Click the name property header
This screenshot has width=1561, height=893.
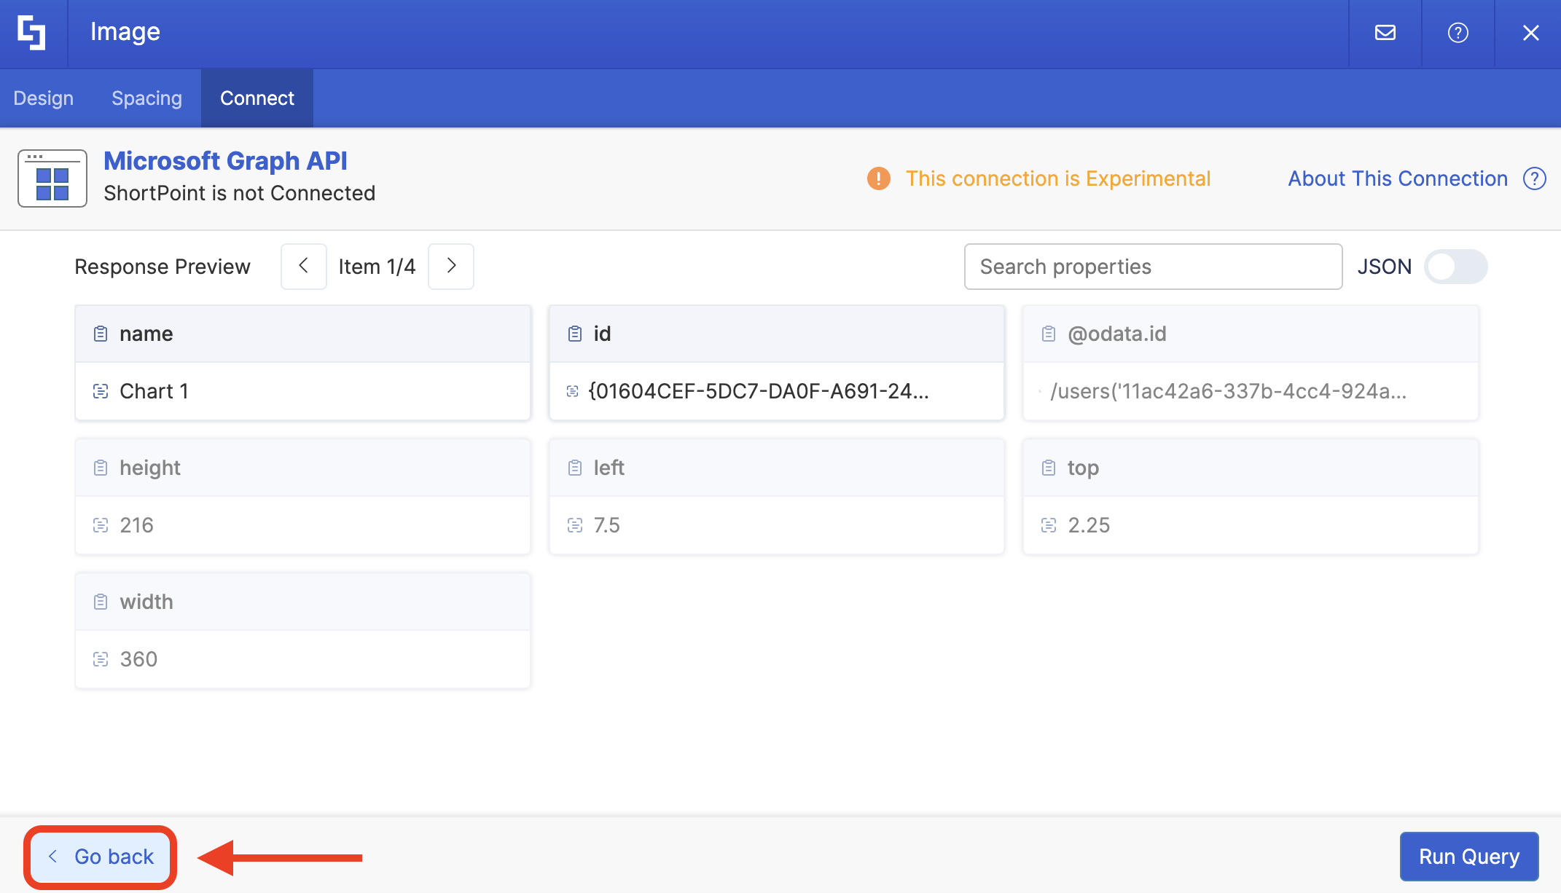[x=303, y=334]
